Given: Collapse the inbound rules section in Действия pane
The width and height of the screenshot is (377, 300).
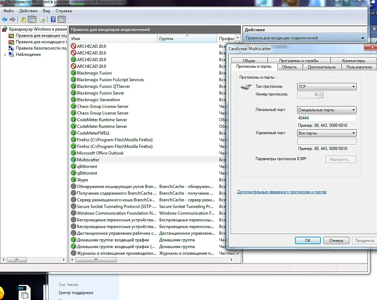Looking at the screenshot, I should coord(363,38).
